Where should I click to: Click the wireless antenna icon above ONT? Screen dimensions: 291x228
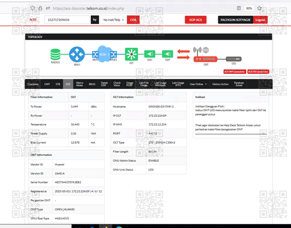[x=197, y=51]
